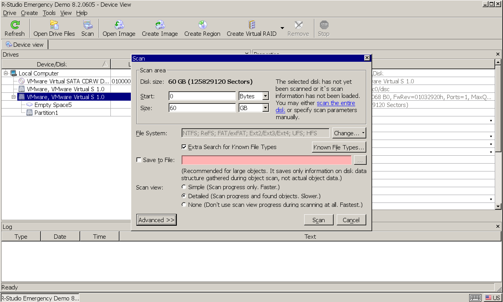Click the on-screen keyboard tray icon
503x302 pixels.
click(475, 298)
